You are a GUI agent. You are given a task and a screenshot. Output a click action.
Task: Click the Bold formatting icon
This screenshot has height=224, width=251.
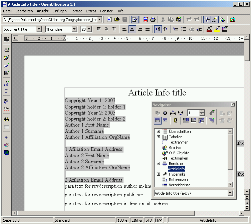click(98, 29)
